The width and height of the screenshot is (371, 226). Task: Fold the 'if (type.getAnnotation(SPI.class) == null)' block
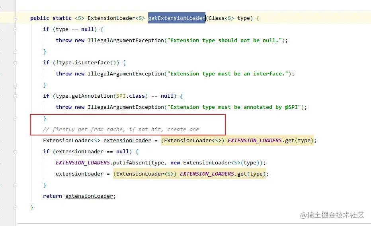coord(15,96)
